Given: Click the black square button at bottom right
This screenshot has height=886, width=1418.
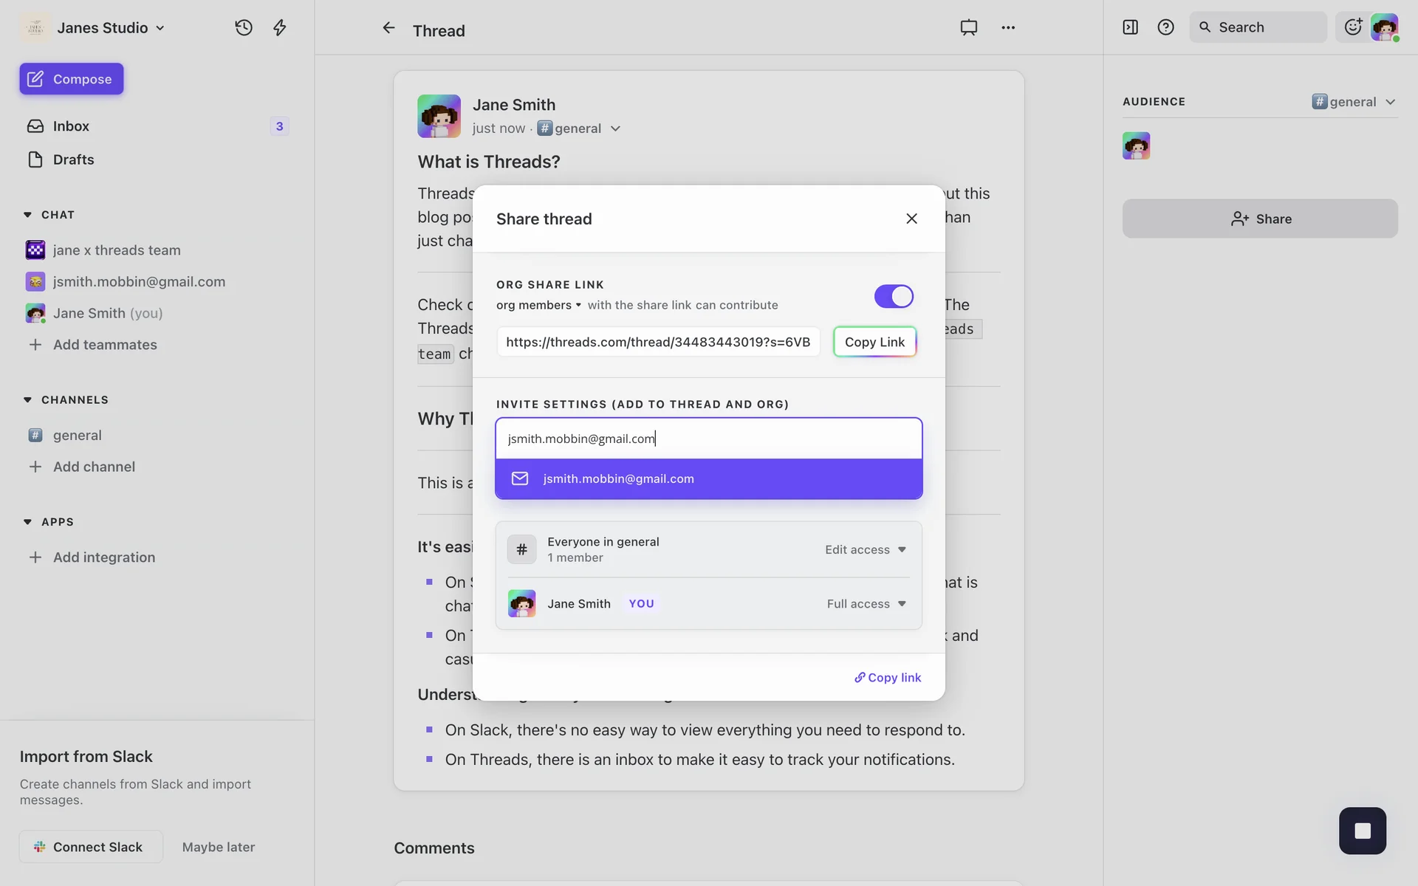Looking at the screenshot, I should click(1362, 831).
